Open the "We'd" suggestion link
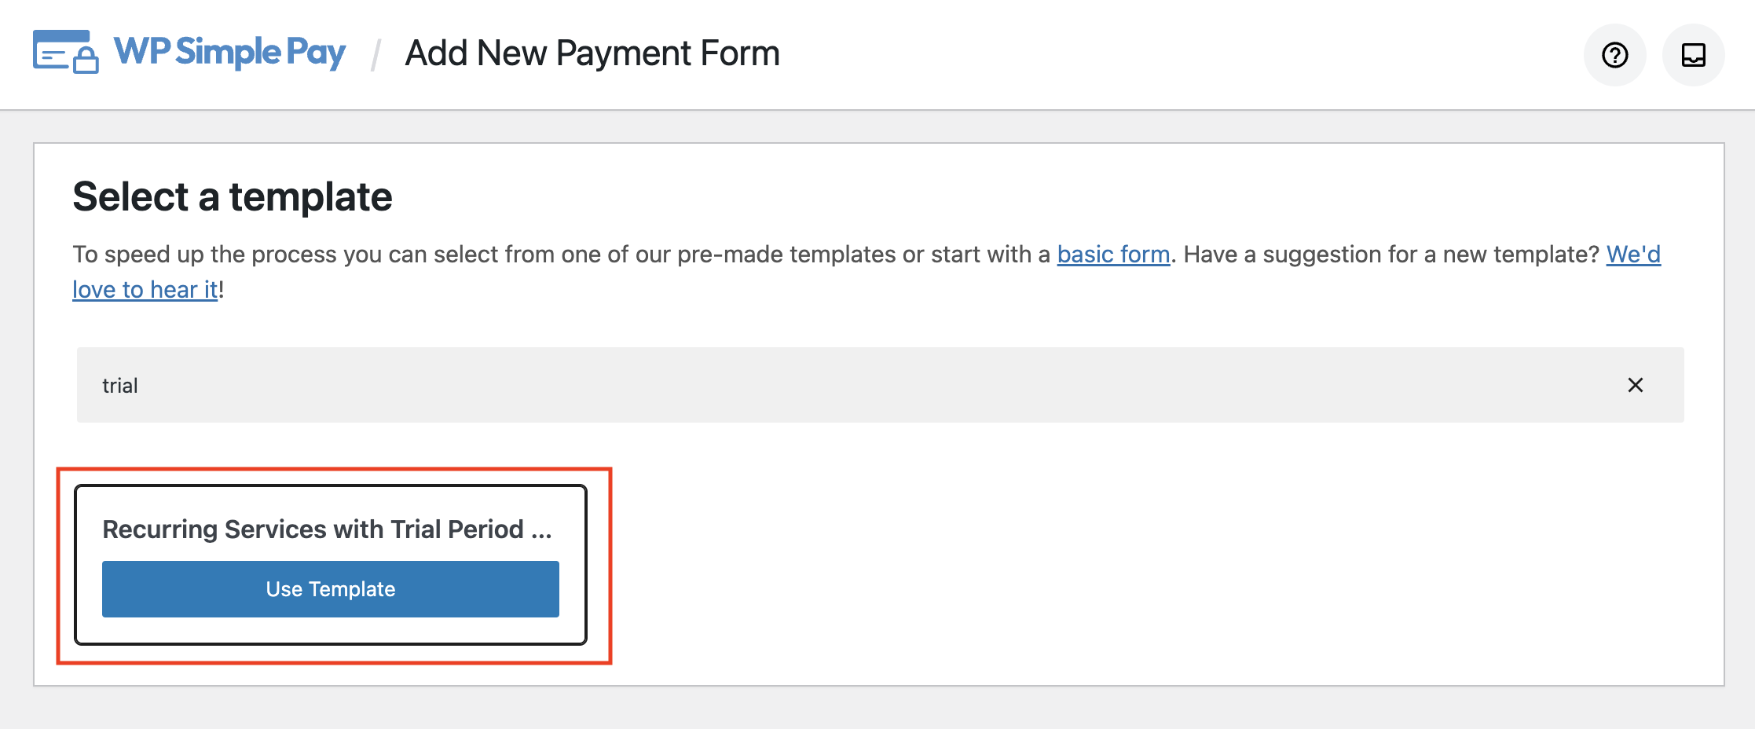 pos(1632,255)
